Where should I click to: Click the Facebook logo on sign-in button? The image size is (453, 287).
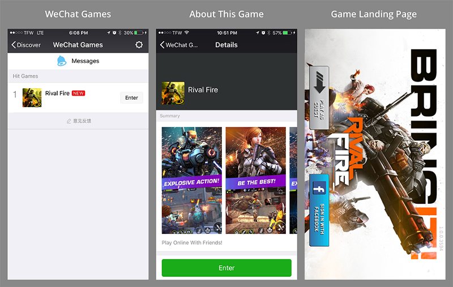point(319,189)
